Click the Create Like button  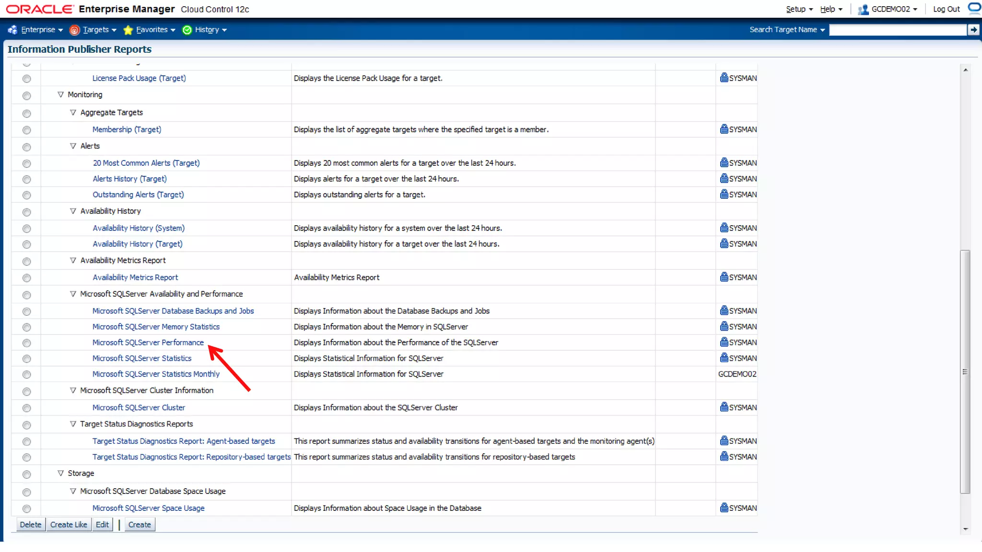[x=69, y=524]
